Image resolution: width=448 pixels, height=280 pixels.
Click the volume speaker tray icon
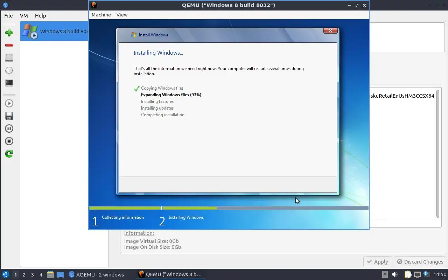[x=395, y=274]
